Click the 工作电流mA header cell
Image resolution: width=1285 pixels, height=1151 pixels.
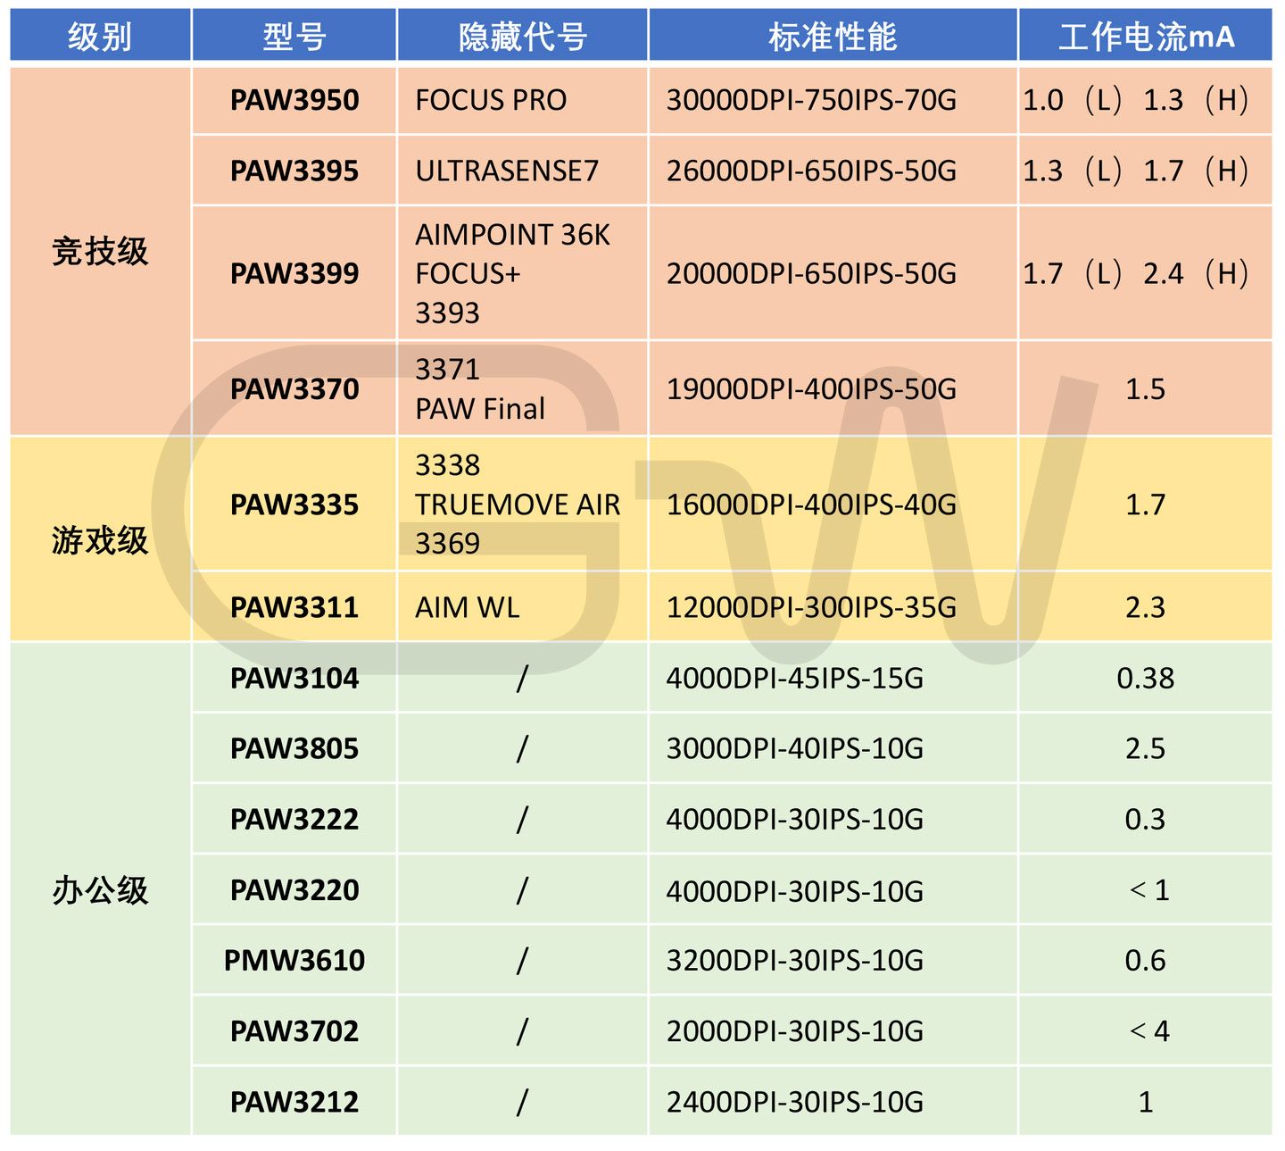click(x=1146, y=37)
